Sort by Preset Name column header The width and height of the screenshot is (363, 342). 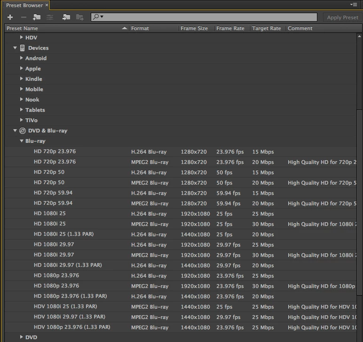pos(67,28)
